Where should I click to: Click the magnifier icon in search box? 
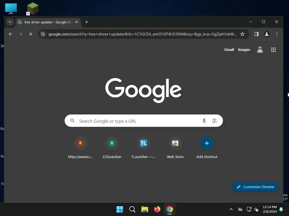coord(73,121)
